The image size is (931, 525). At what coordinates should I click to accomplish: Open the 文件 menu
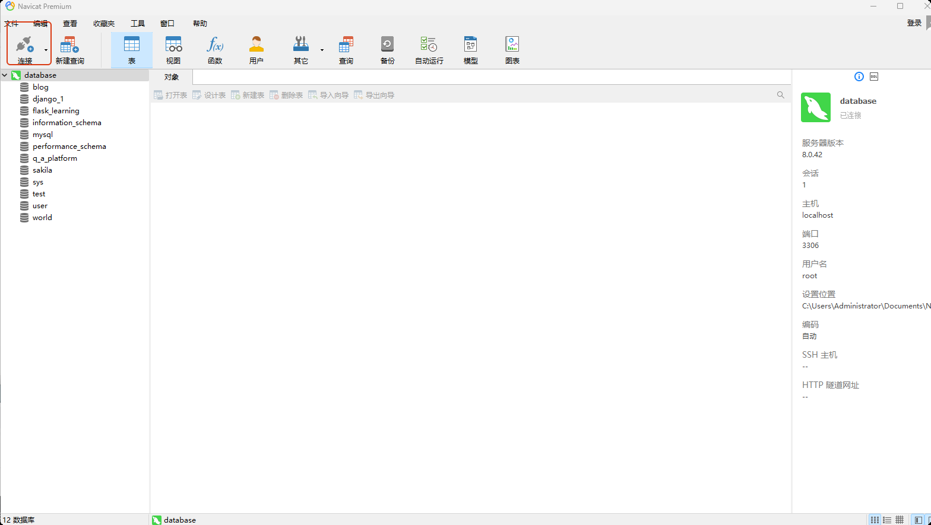coord(11,24)
